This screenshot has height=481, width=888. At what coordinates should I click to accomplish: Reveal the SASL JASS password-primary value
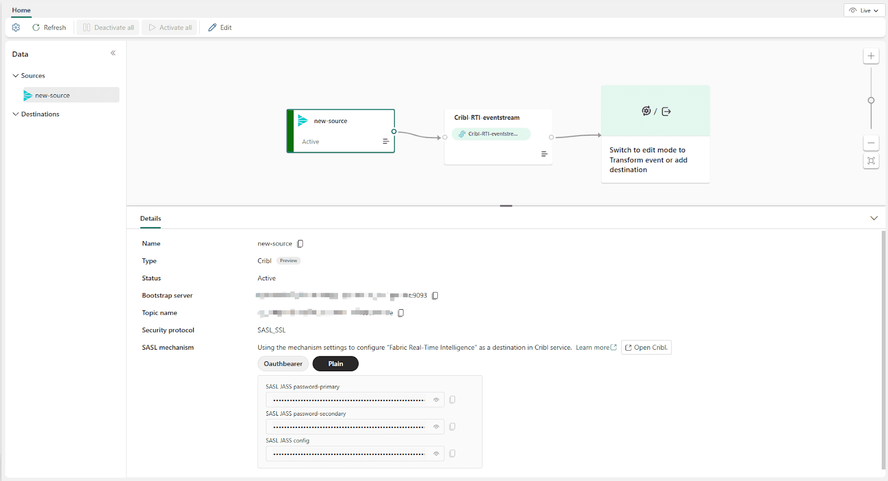click(436, 400)
